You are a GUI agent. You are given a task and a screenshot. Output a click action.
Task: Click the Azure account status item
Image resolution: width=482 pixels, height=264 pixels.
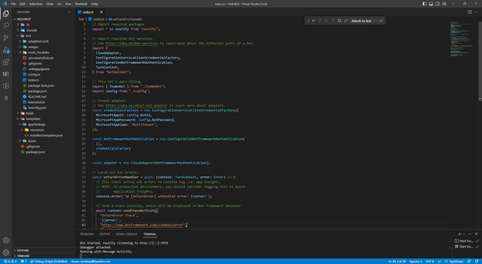pos(91,261)
